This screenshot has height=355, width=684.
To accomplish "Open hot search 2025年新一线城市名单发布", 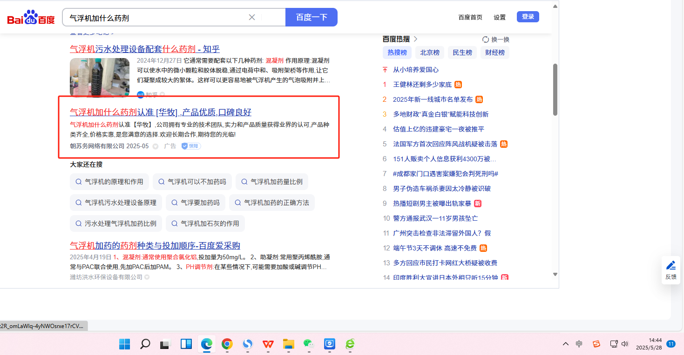I will coord(433,99).
